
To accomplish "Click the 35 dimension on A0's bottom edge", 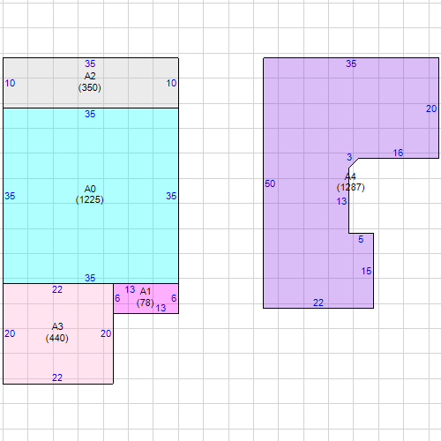I will click(x=90, y=278).
